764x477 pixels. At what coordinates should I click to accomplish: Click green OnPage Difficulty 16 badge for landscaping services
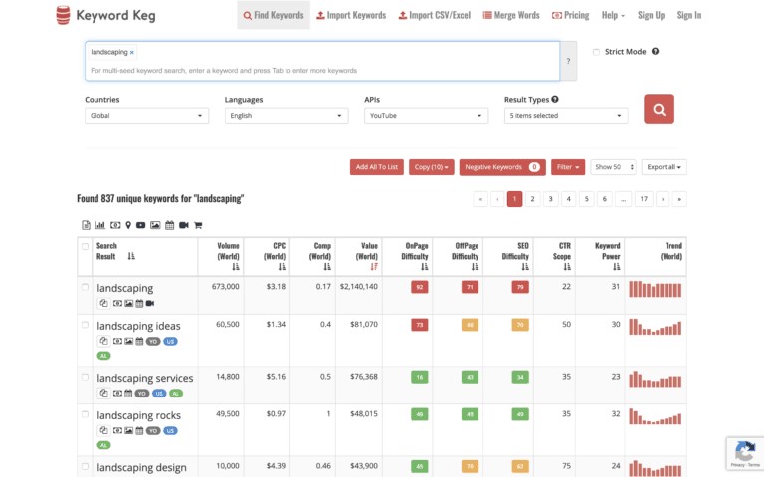coord(420,377)
